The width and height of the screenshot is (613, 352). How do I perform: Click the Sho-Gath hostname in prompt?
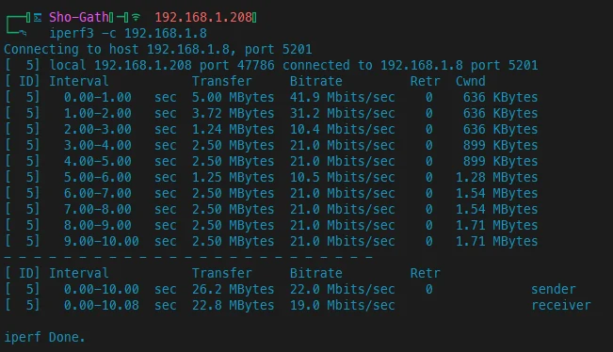(x=78, y=17)
